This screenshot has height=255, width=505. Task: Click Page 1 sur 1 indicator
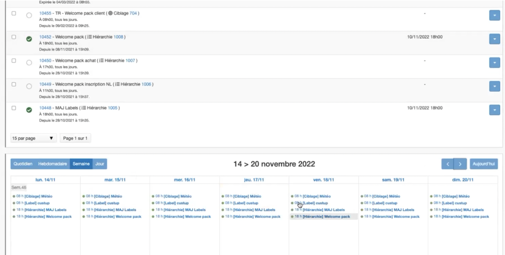(75, 138)
